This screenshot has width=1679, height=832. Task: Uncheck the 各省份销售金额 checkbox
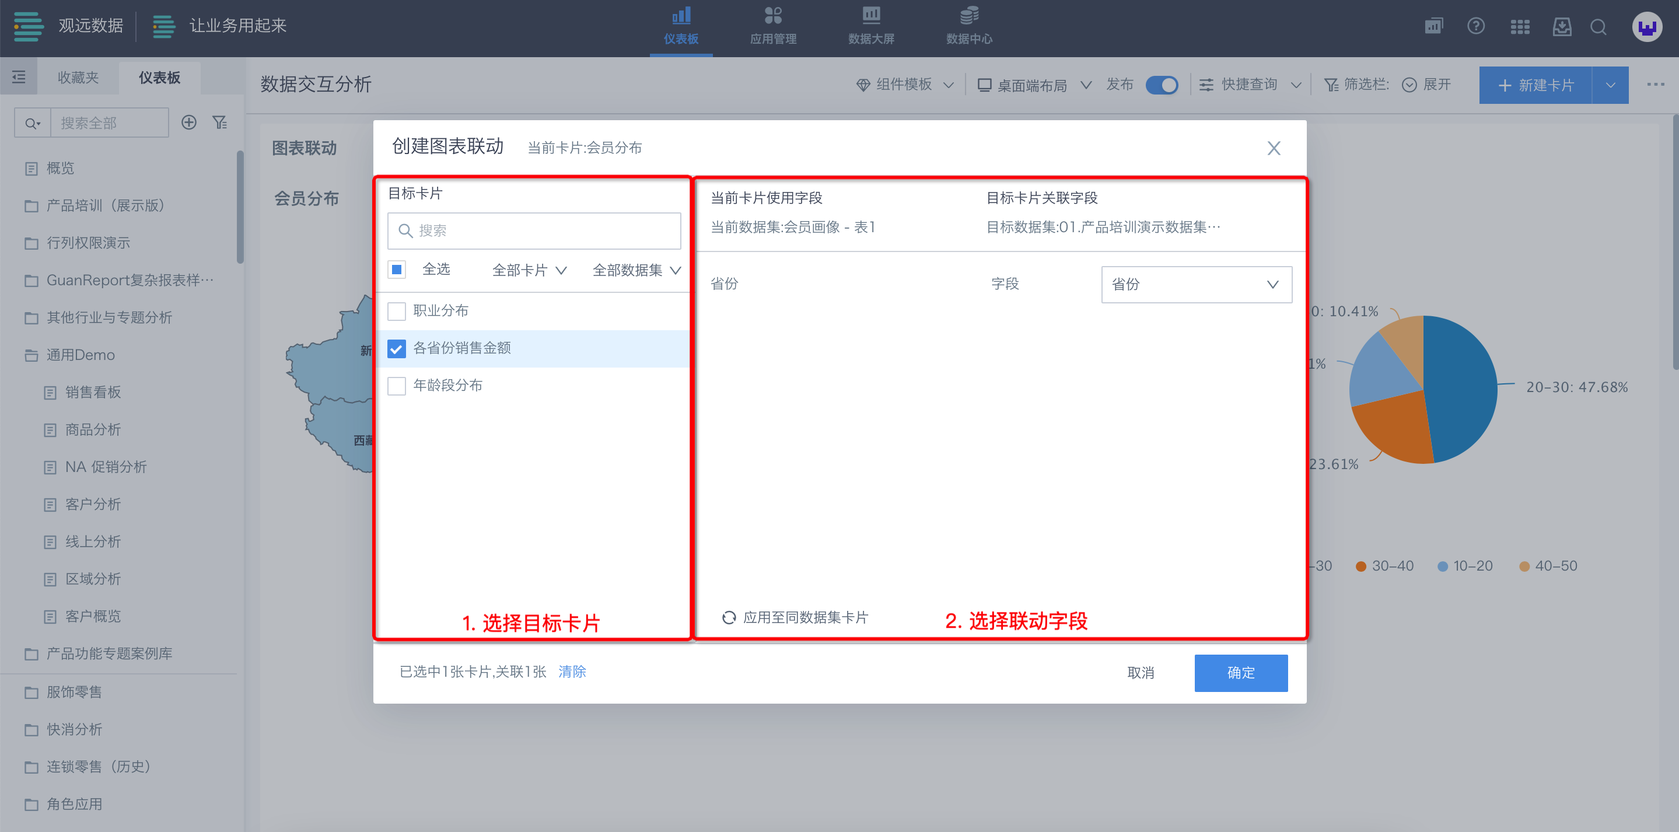point(396,348)
